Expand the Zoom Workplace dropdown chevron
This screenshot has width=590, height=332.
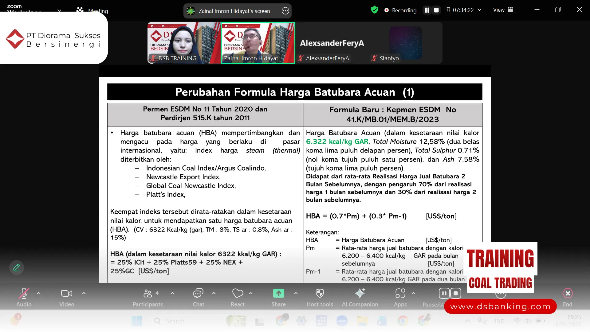coord(59,11)
